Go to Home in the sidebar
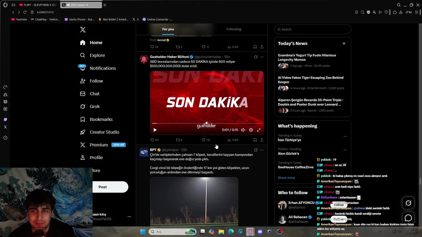Screen dimensions: 422x237 pyautogui.click(x=91, y=42)
